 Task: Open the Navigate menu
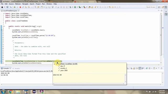25,4
